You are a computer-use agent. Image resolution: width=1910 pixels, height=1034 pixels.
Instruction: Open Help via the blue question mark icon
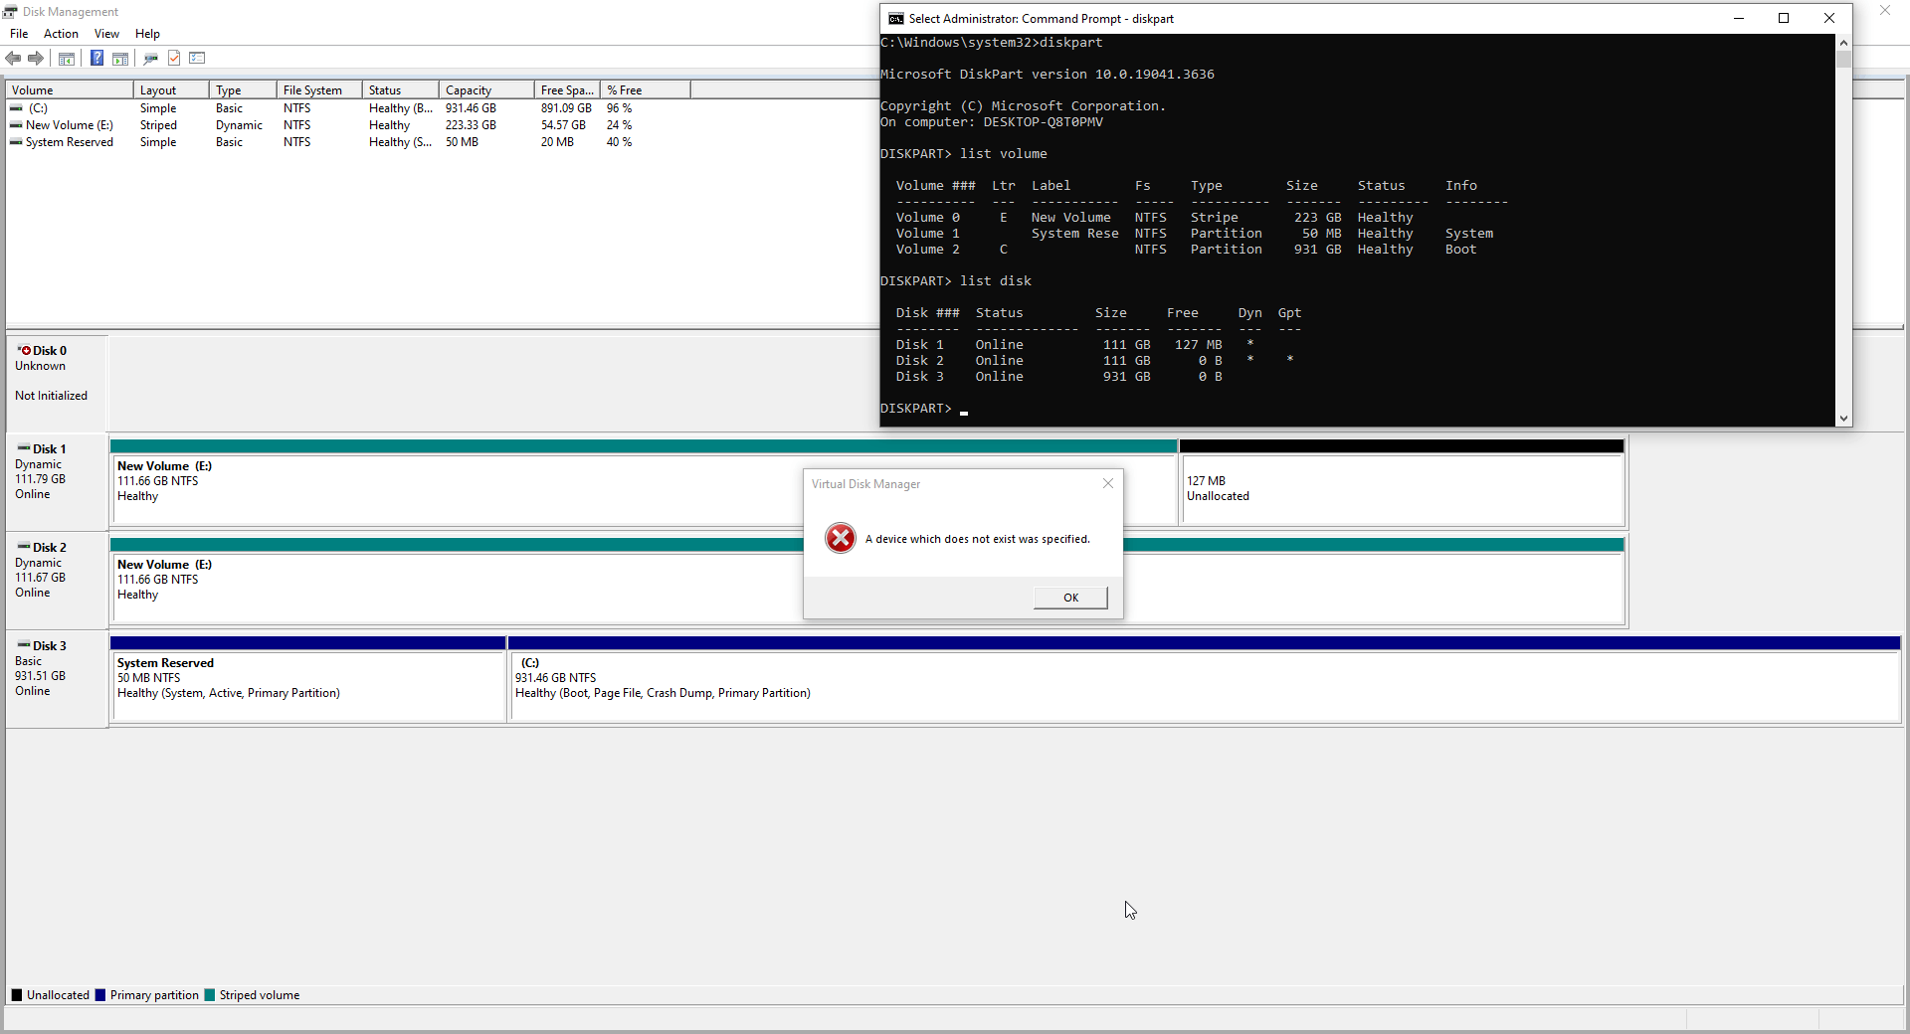96,59
